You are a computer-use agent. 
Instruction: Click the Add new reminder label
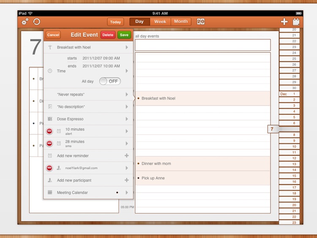(73, 156)
